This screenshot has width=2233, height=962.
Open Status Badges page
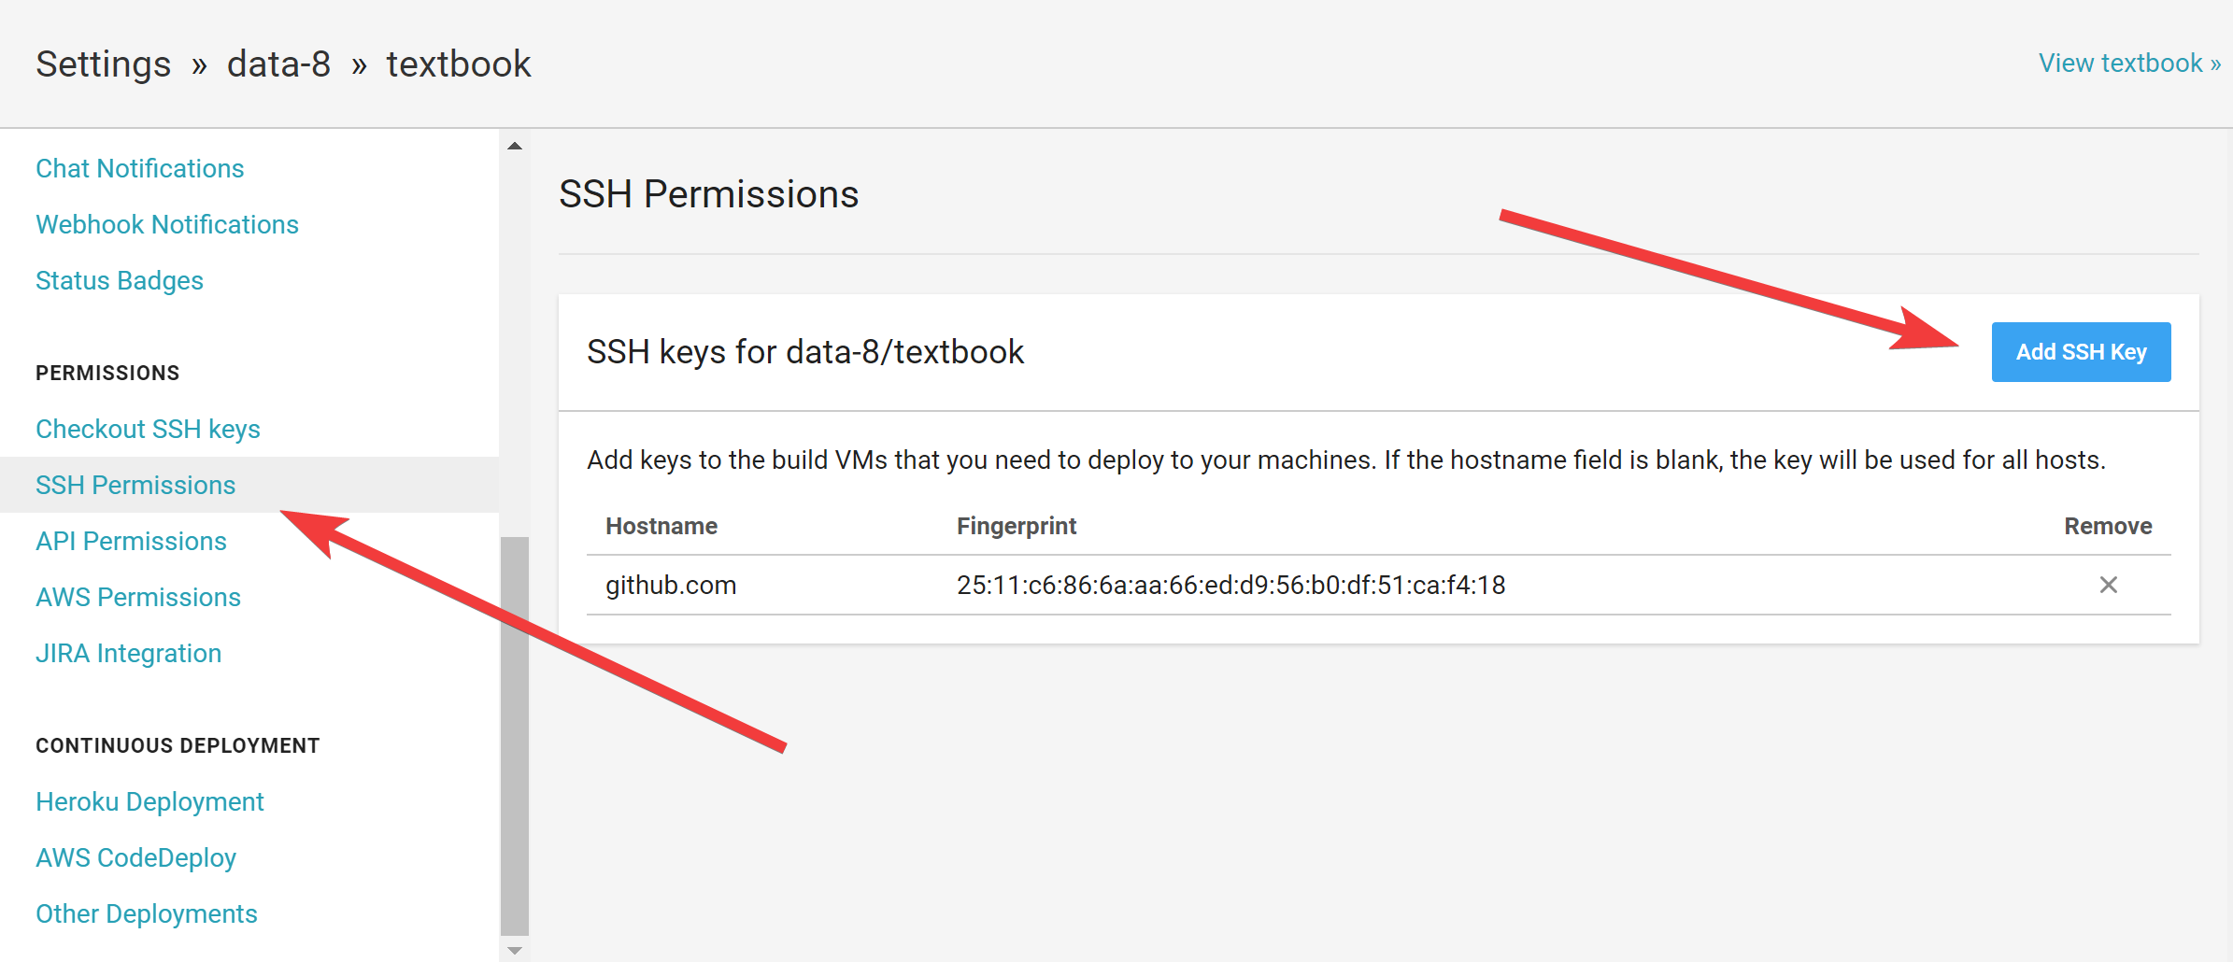pos(119,280)
